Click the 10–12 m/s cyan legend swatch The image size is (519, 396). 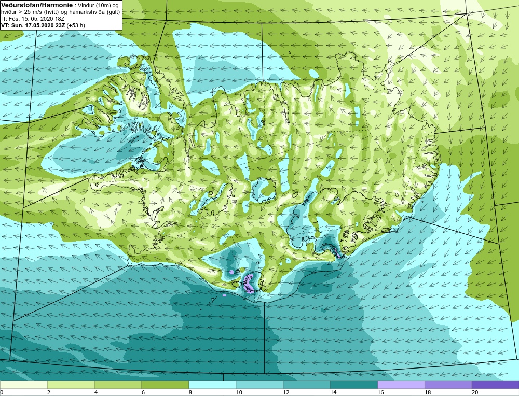(x=259, y=385)
